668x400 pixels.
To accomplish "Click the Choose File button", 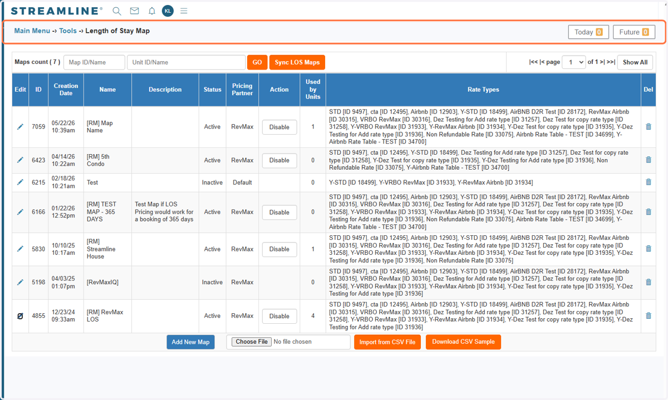I will pos(252,342).
